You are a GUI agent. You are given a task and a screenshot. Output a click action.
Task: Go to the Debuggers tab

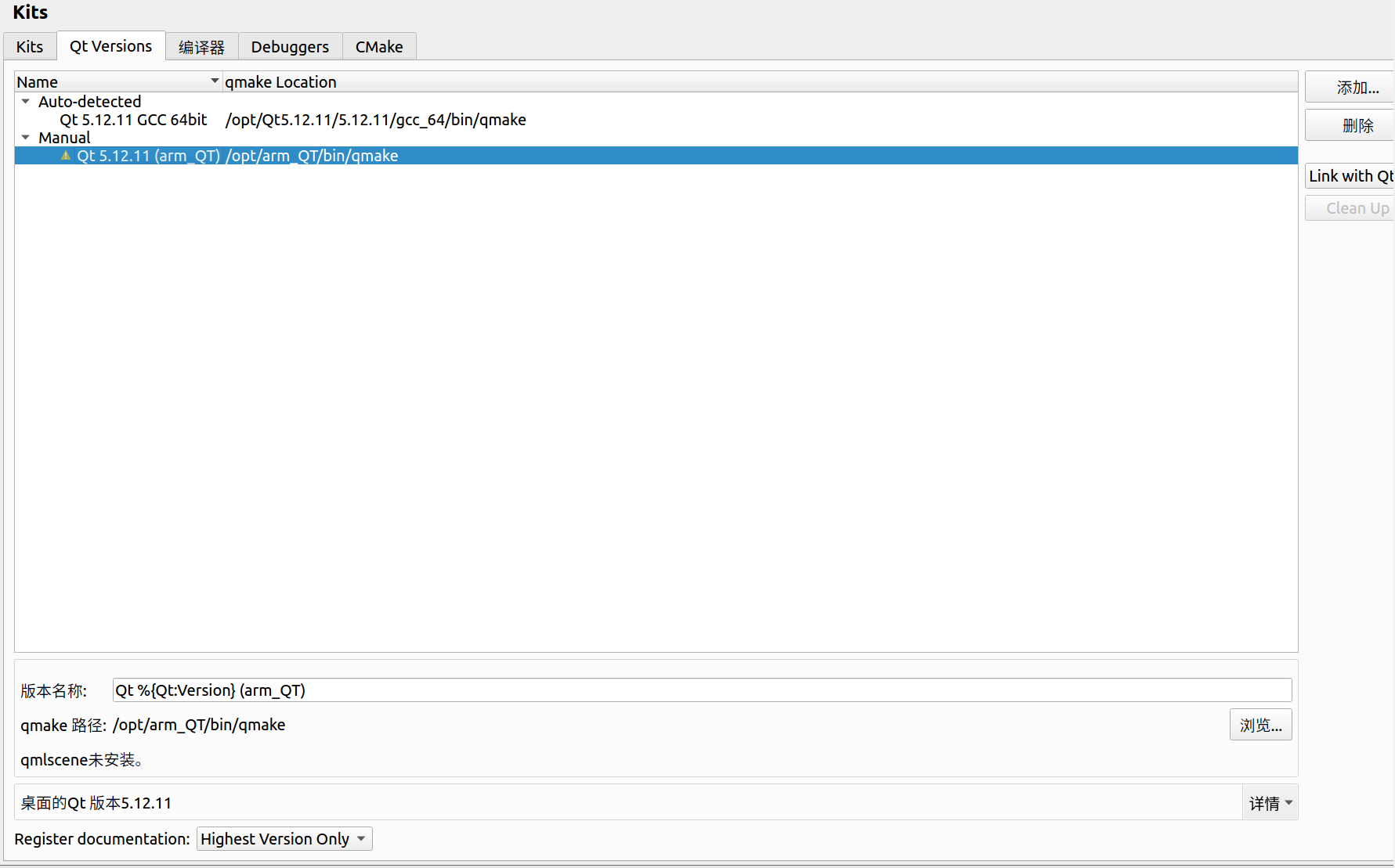pyautogui.click(x=290, y=46)
